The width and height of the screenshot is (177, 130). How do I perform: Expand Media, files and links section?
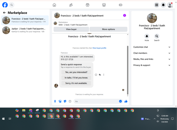tap(152, 59)
